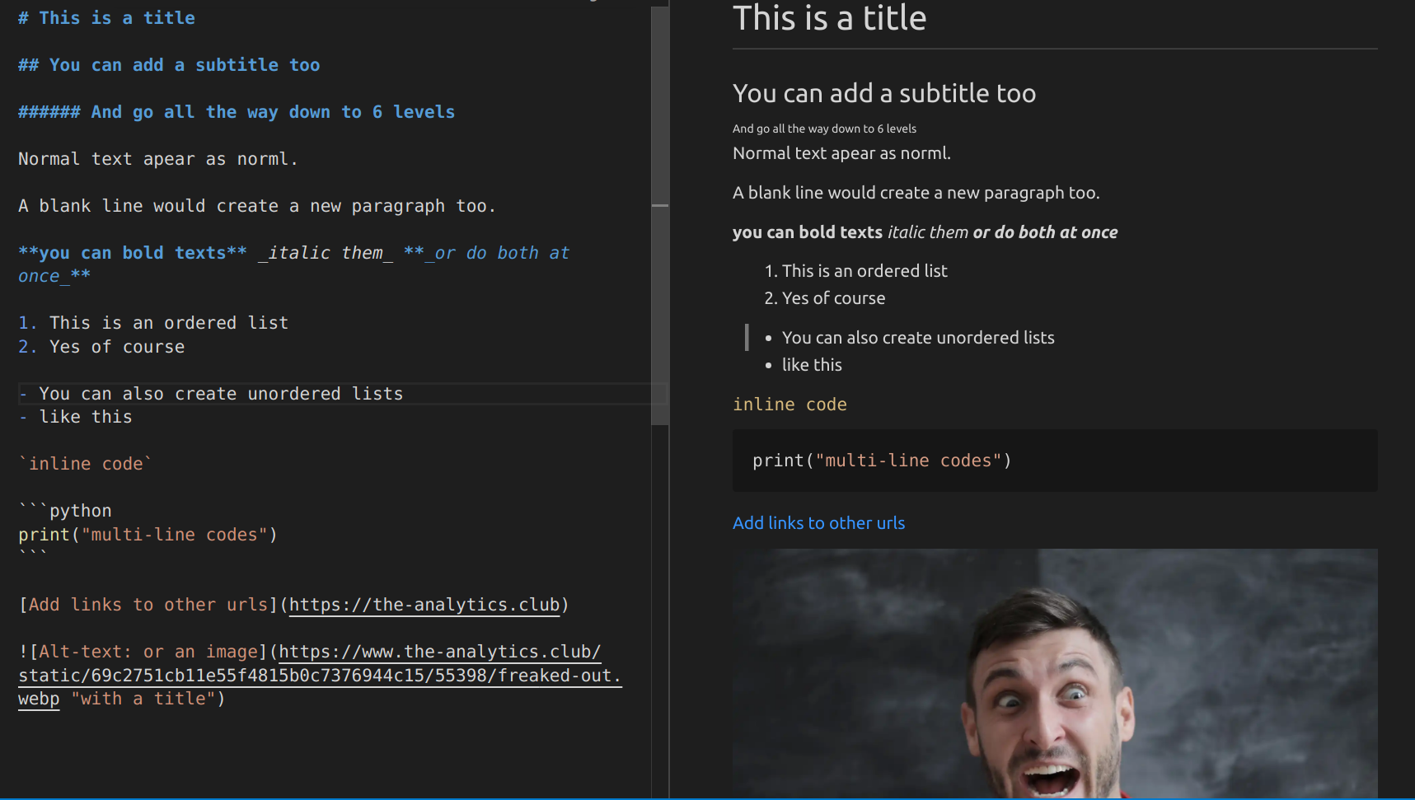Click editor text '**you can bold texts**'
This screenshot has width=1415, height=800.
tap(133, 253)
